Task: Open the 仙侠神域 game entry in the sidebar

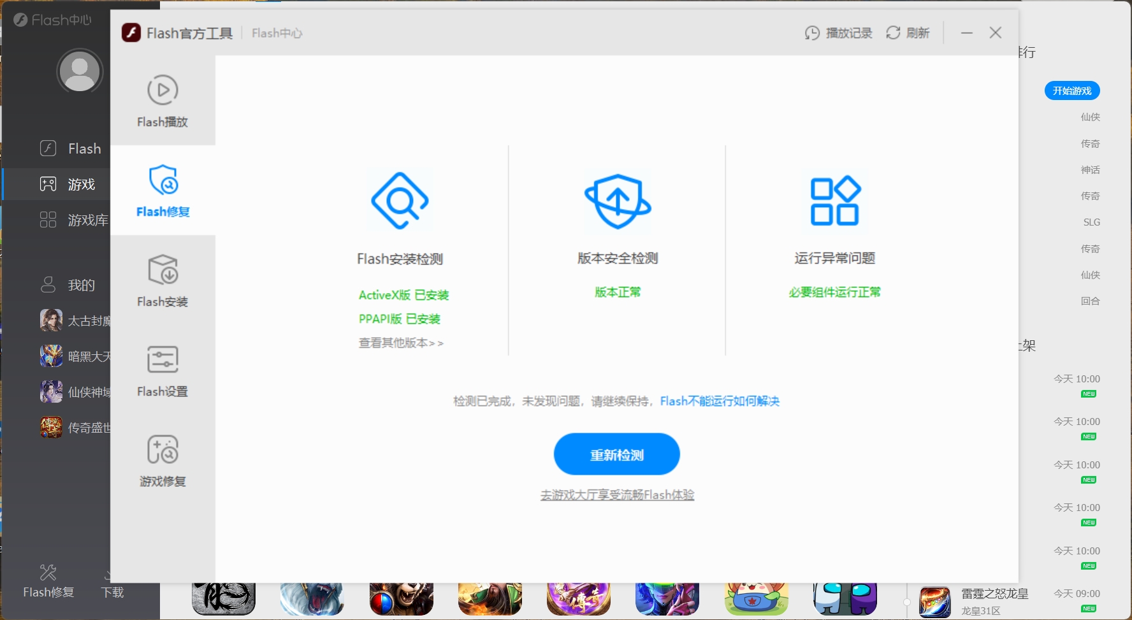Action: 75,392
